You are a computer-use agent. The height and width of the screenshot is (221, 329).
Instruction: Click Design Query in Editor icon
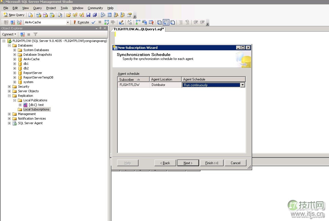tap(121, 22)
